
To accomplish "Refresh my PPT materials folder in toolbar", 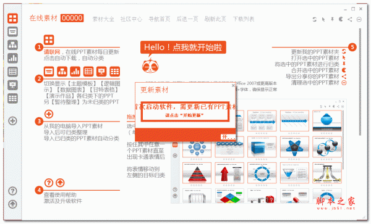I will click(315, 19).
